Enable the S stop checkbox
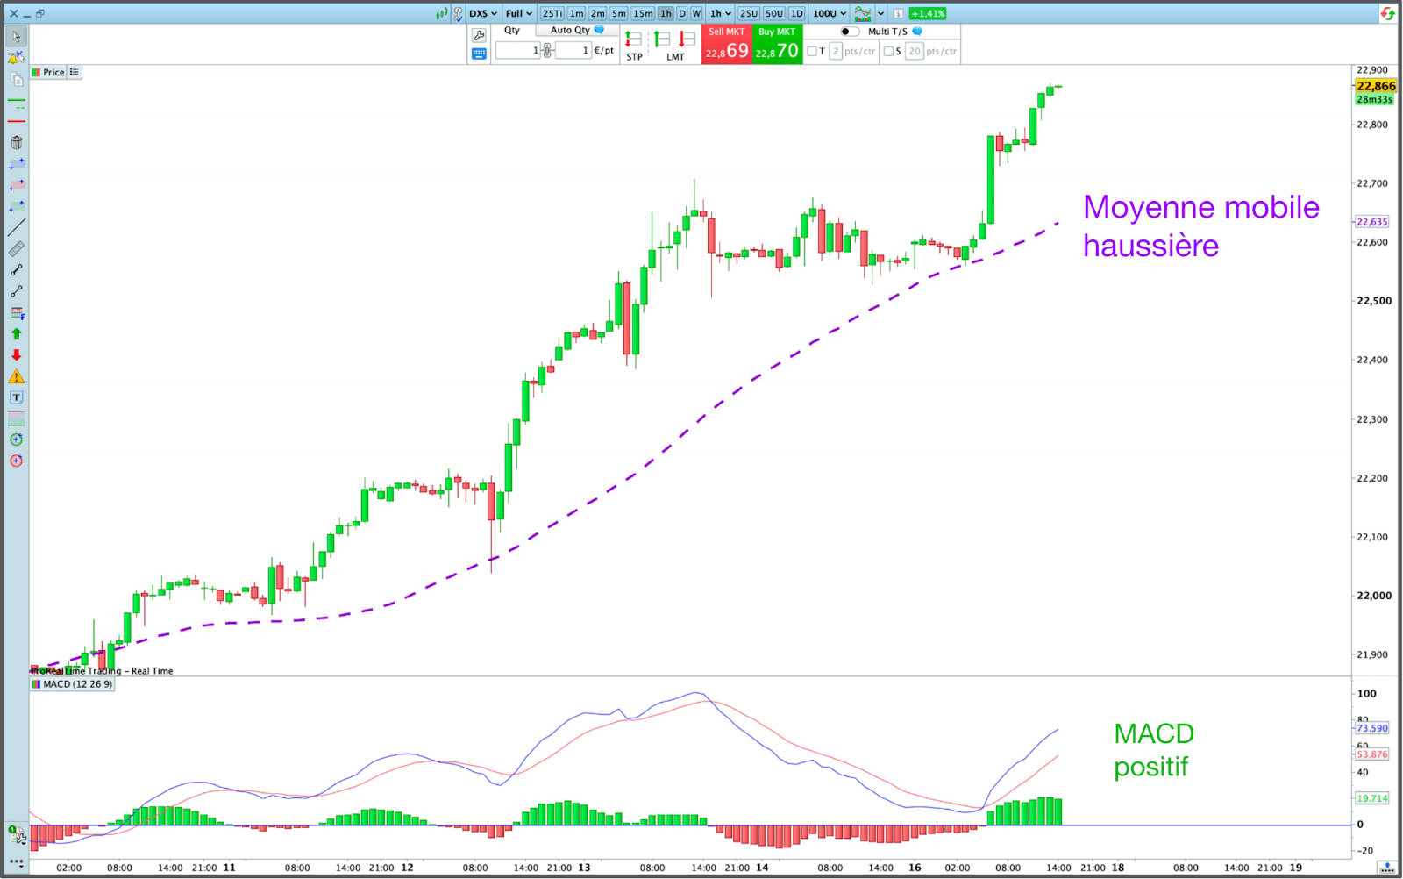This screenshot has height=879, width=1403. [x=888, y=51]
